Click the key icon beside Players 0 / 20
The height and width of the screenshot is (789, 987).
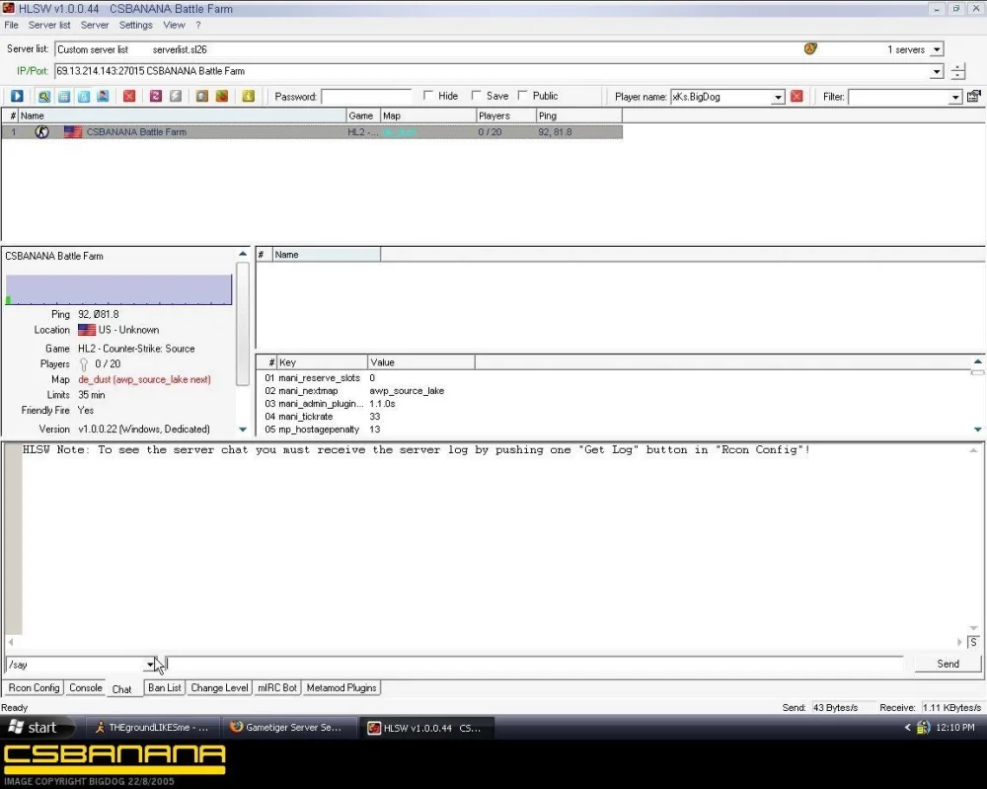84,364
